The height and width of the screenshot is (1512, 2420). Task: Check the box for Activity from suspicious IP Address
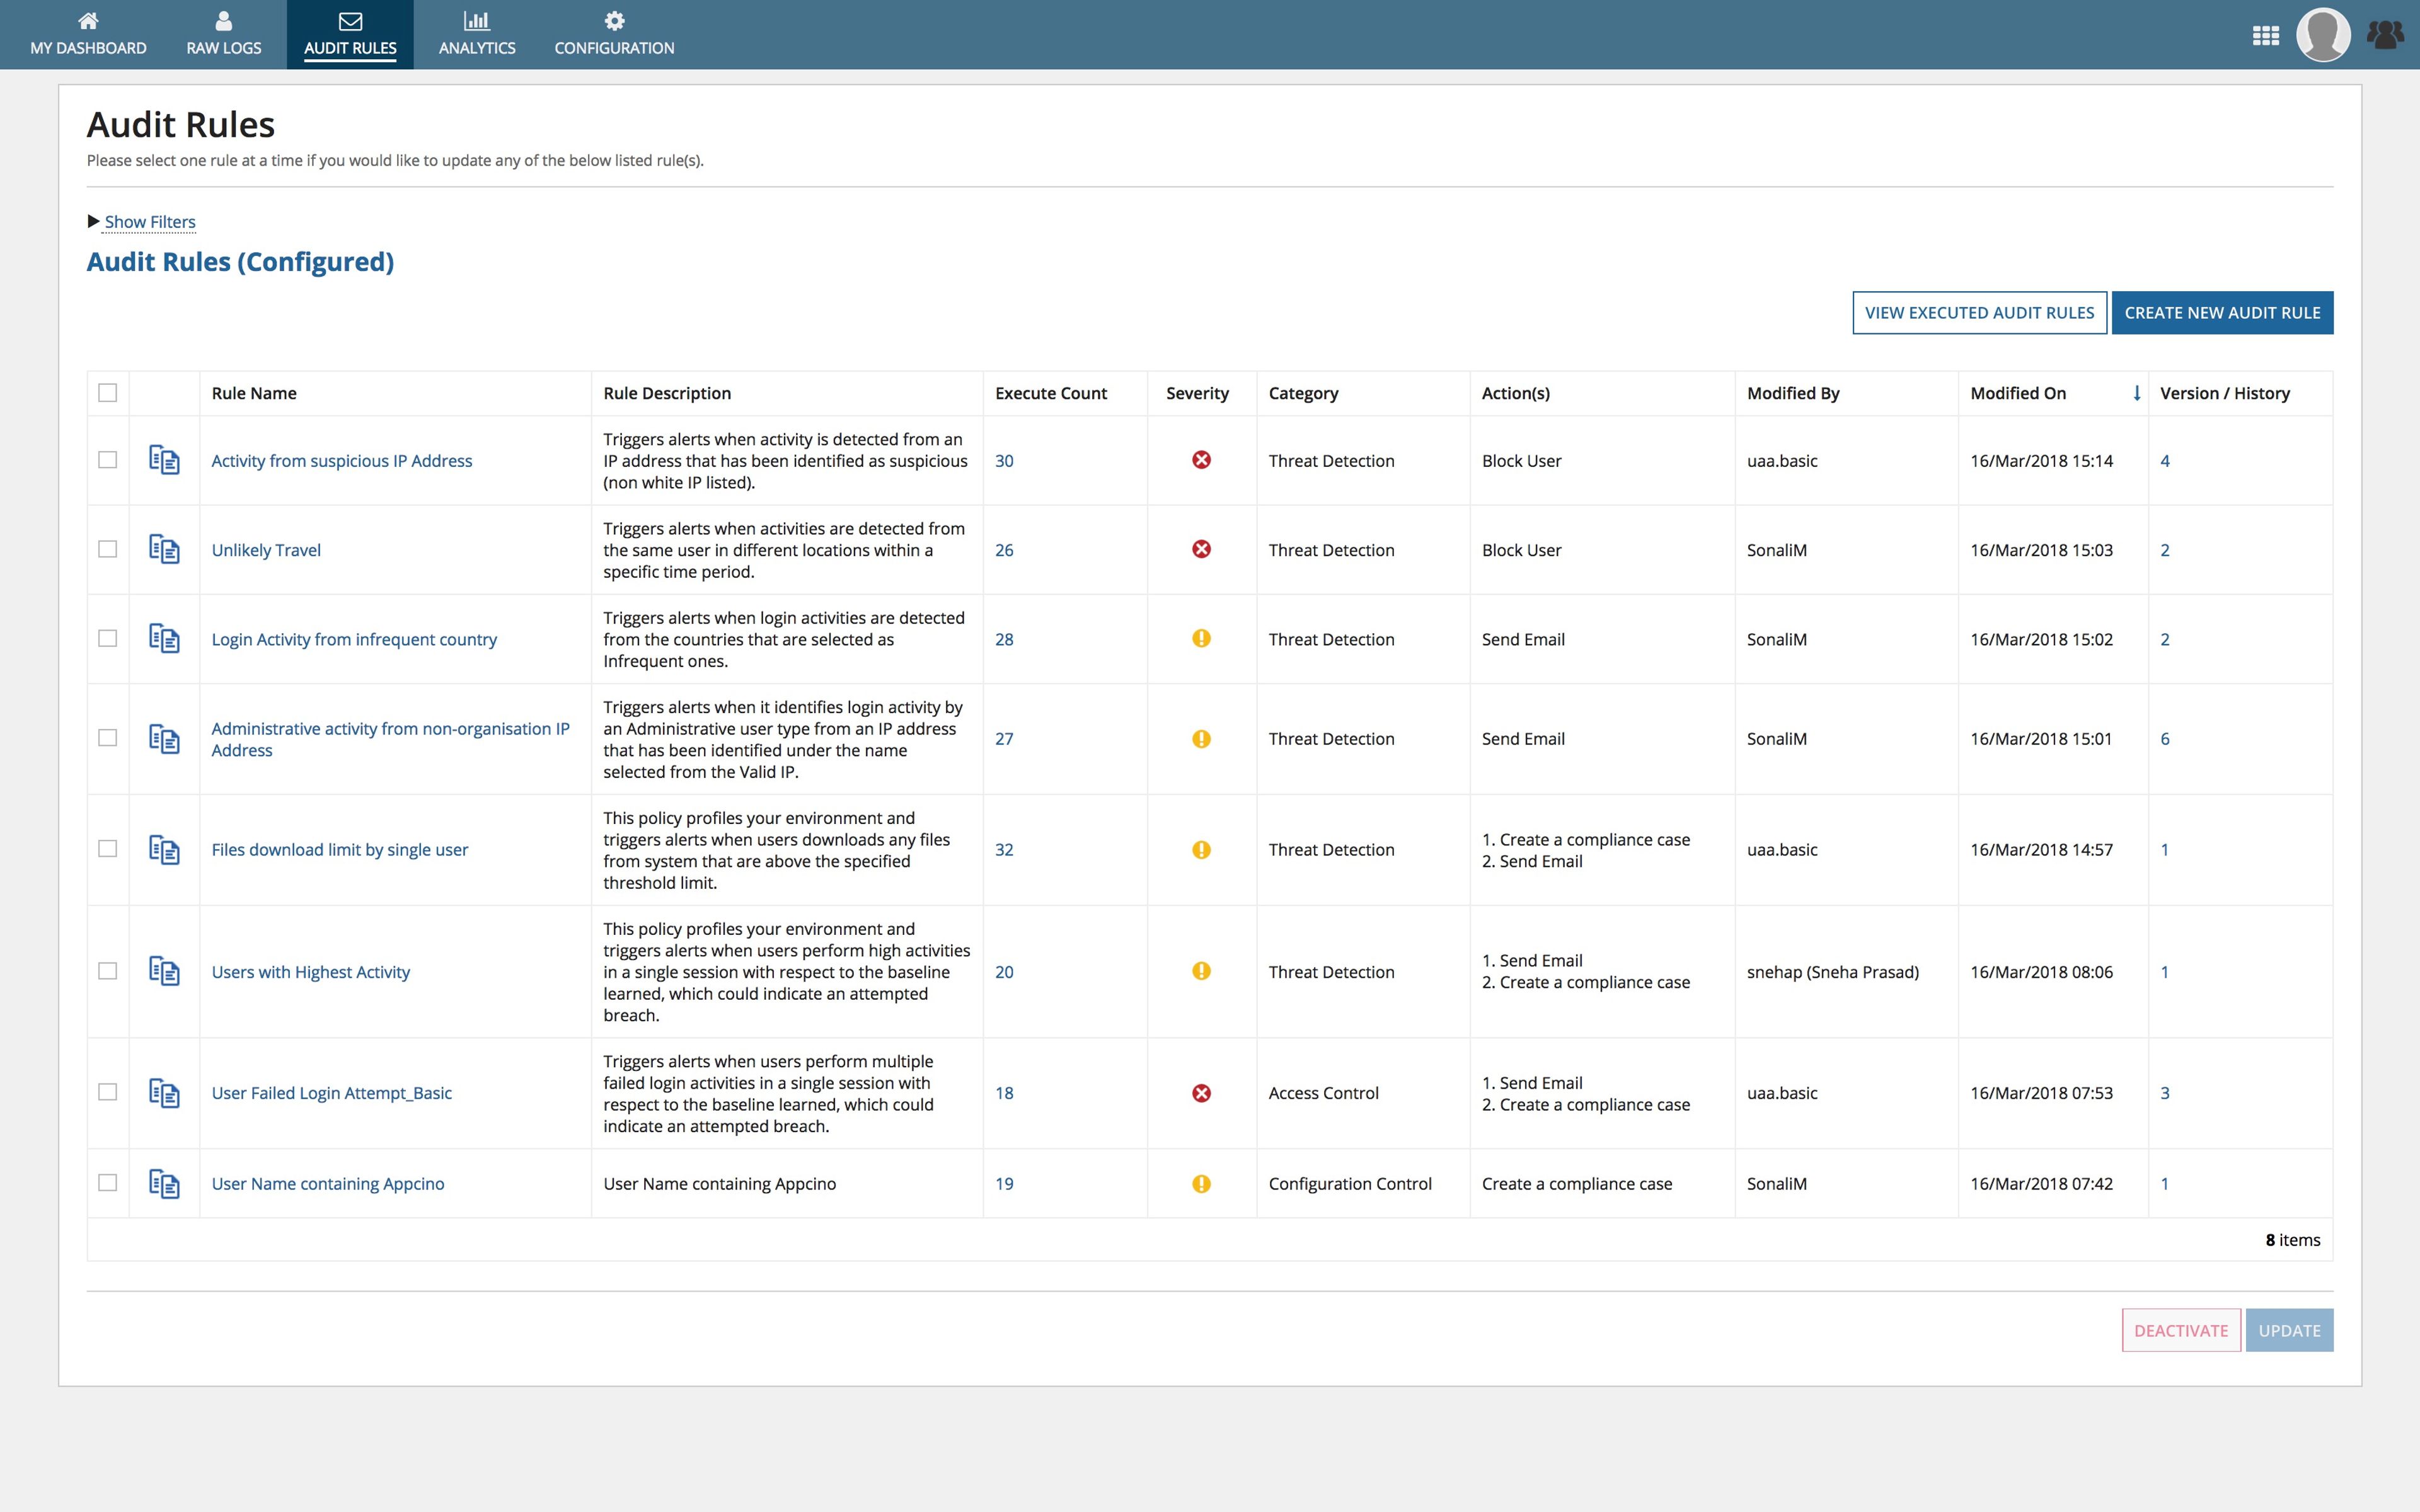[108, 460]
